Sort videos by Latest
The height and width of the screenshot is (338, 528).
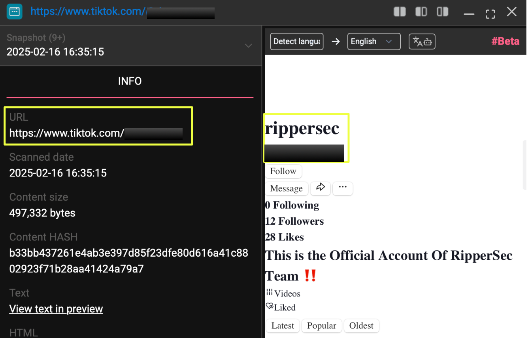(283, 326)
